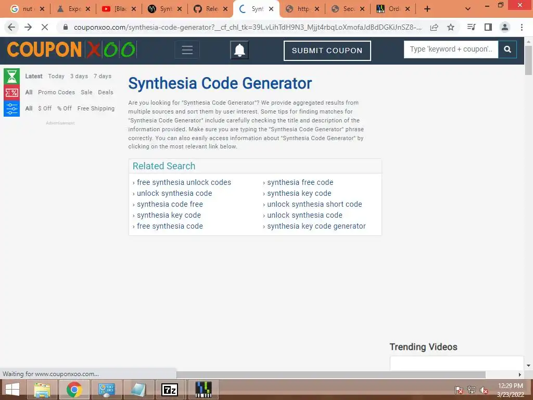Screen dimensions: 533x400
Task: Click the vertical page scrollbar thumb
Action: click(x=528, y=60)
